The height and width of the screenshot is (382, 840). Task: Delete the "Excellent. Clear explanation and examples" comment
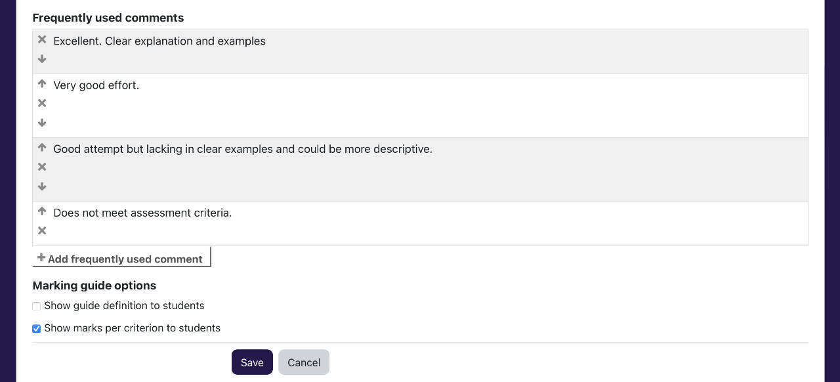coord(41,39)
